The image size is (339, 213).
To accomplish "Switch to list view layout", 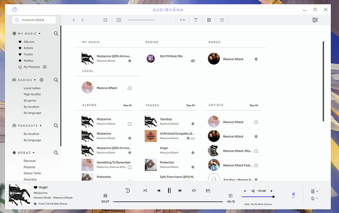I will 119,20.
